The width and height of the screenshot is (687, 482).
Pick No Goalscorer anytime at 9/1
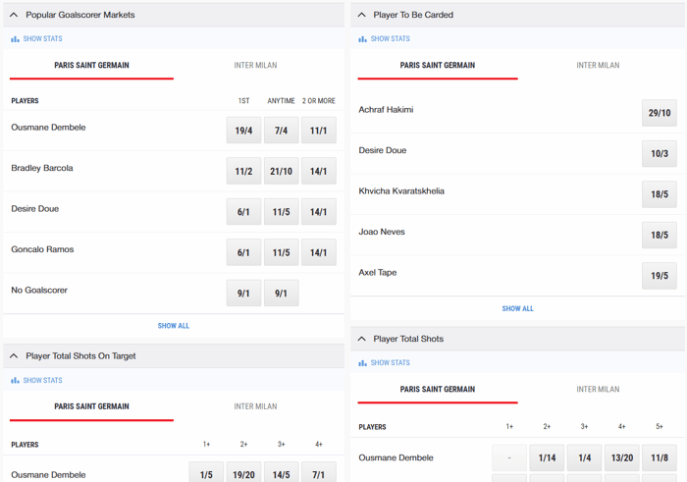282,294
